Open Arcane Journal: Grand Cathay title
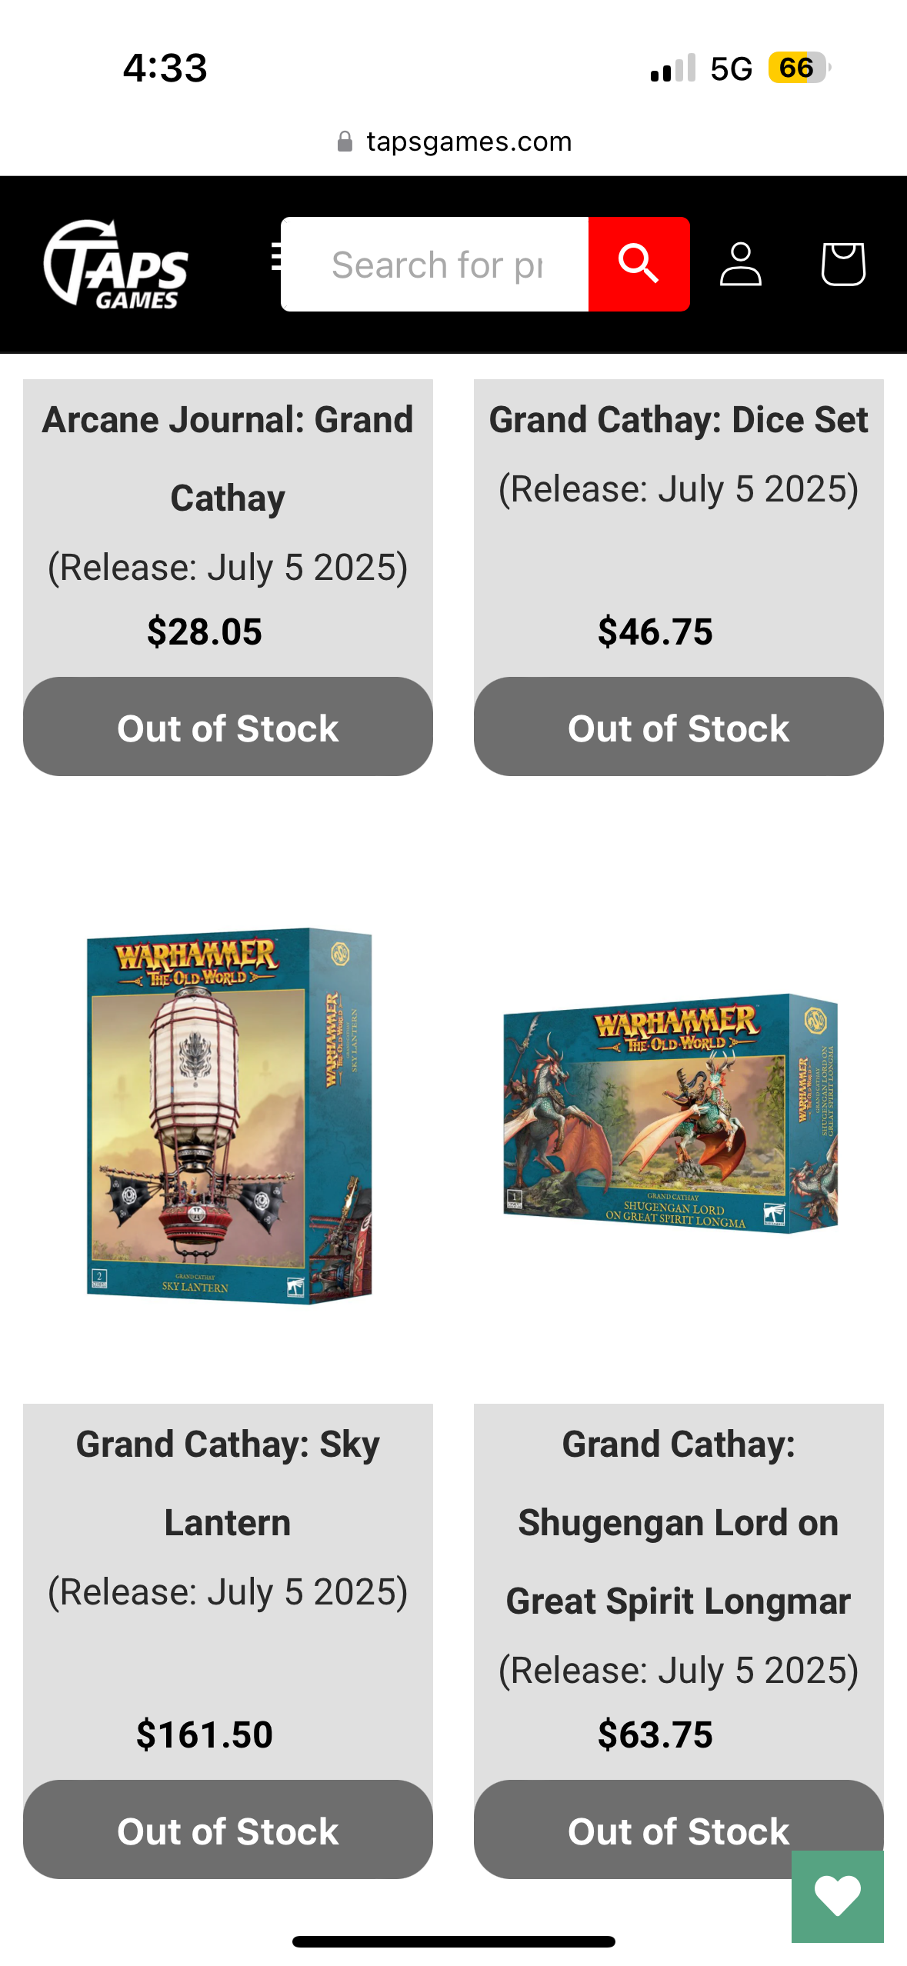The image size is (907, 1966). click(x=228, y=458)
